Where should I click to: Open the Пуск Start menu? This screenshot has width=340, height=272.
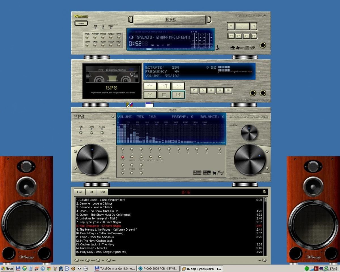coord(7,268)
